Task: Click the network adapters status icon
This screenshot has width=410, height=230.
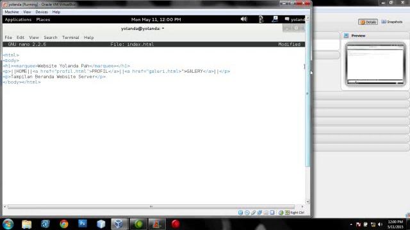Action: (259, 213)
